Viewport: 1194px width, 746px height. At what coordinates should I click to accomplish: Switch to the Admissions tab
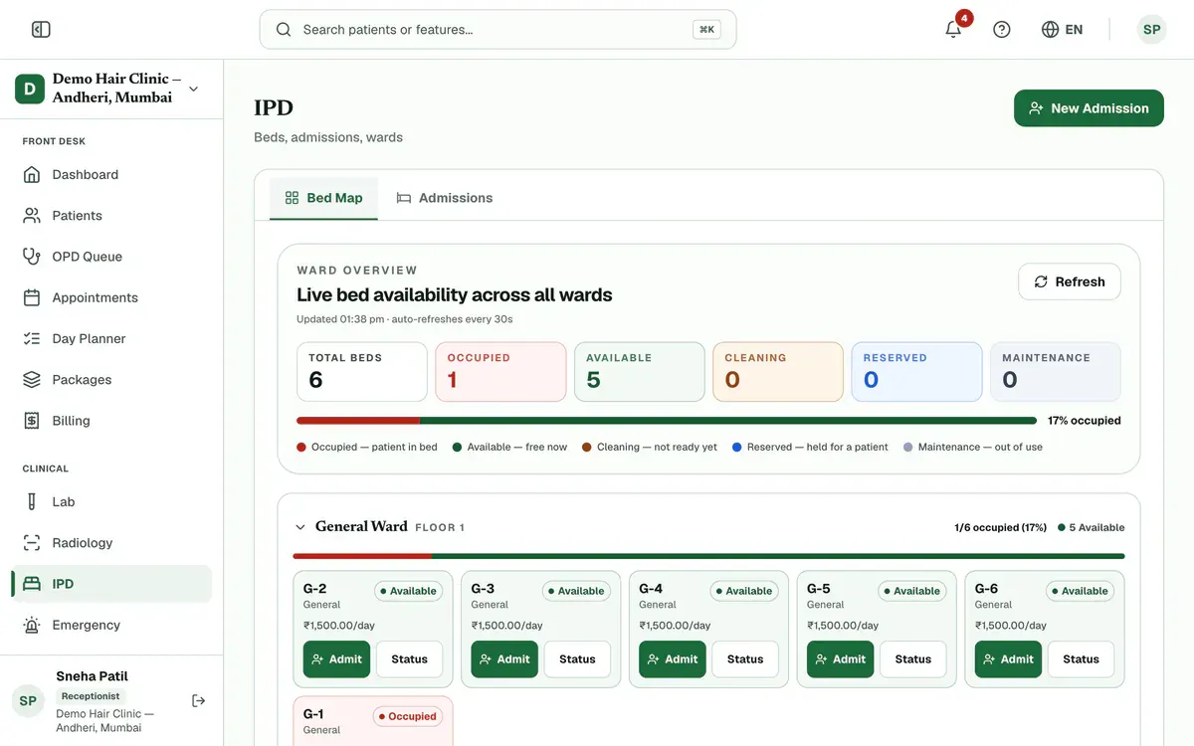(445, 198)
